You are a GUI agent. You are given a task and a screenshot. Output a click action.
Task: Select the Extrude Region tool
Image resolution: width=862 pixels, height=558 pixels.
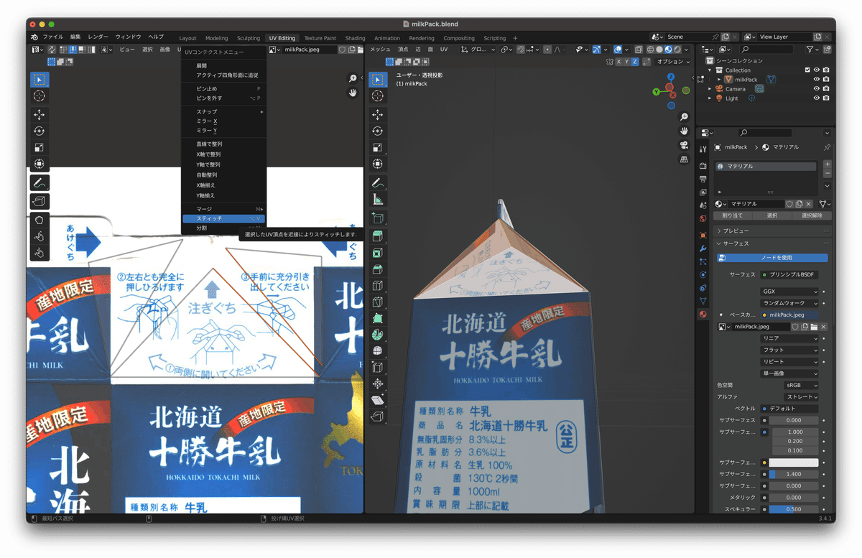point(378,236)
